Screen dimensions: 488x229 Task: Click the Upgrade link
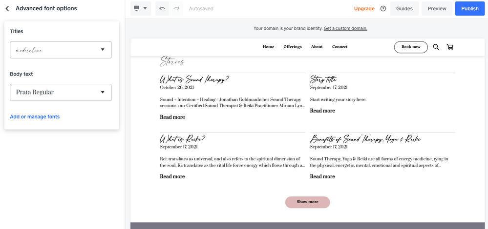click(364, 9)
